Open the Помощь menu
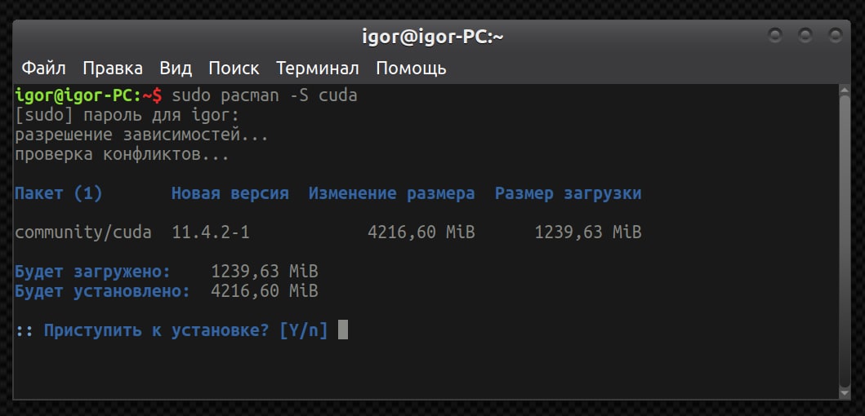This screenshot has width=865, height=416. point(411,68)
